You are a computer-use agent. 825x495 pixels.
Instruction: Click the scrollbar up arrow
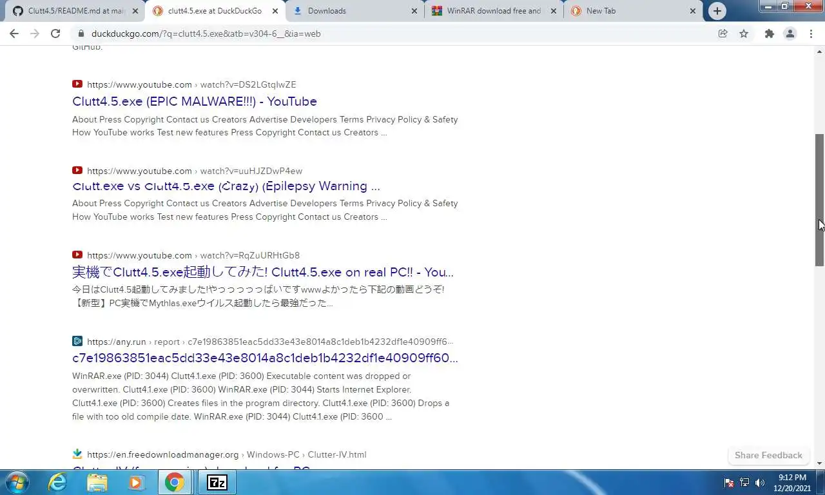(x=820, y=50)
